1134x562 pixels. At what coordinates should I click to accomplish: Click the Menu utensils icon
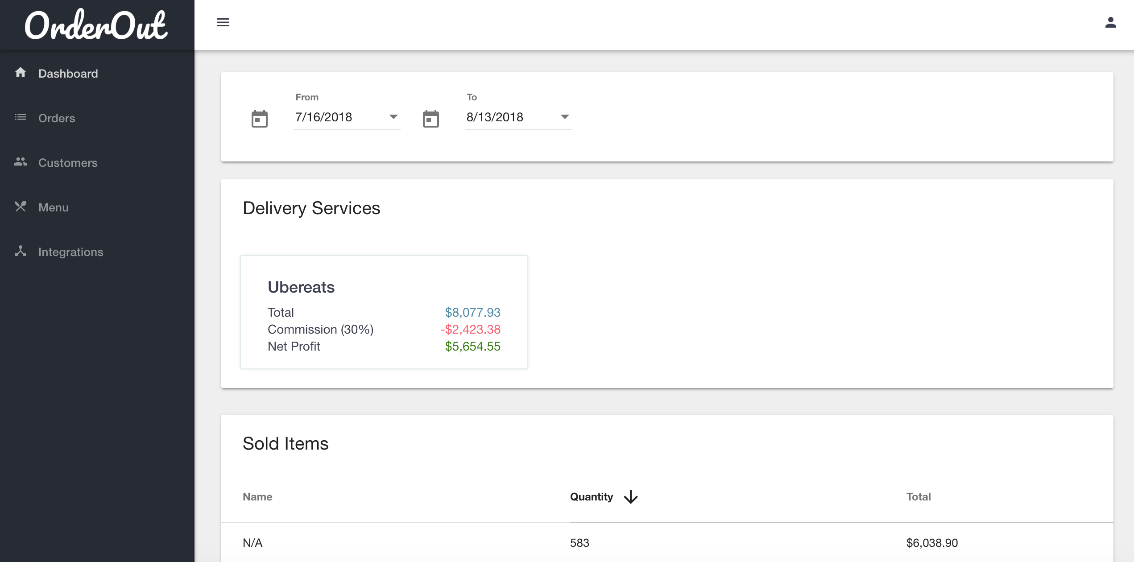click(x=21, y=207)
